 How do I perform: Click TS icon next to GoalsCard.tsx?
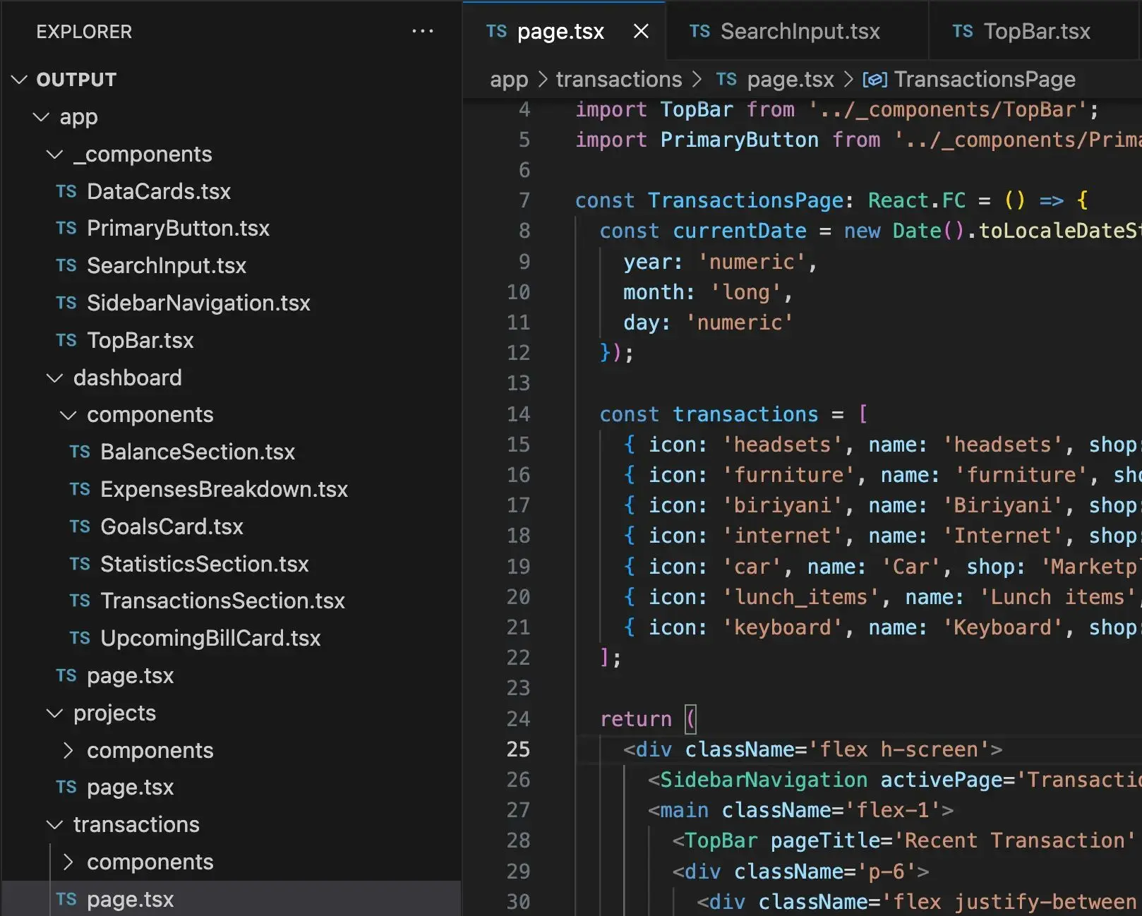80,526
